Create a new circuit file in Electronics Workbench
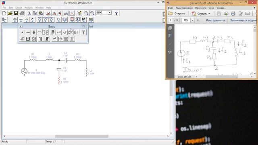 point(4,13)
